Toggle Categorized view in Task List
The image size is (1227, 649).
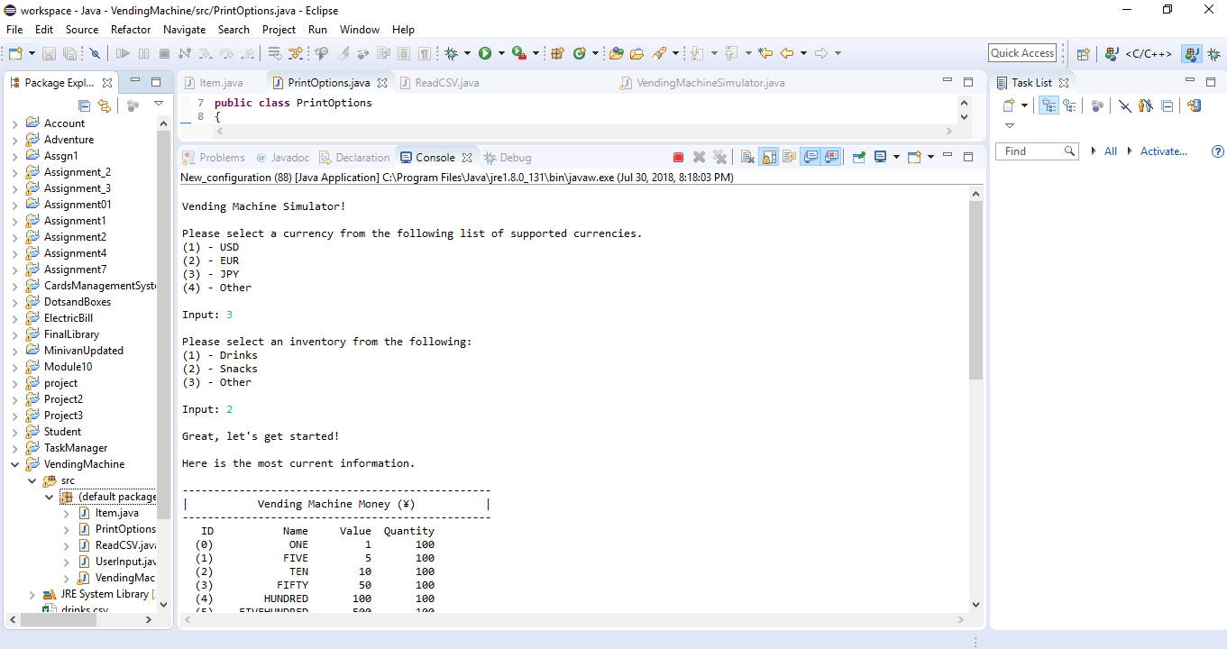(x=1048, y=105)
